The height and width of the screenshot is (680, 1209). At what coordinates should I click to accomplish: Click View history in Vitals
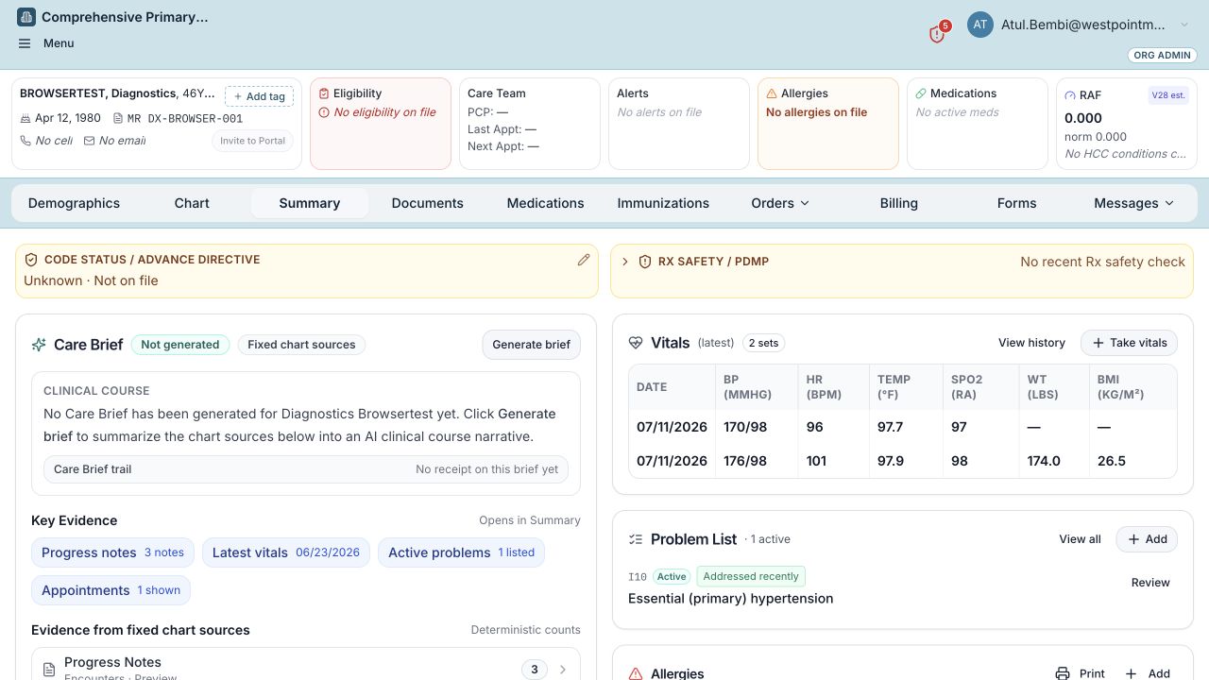point(1031,343)
